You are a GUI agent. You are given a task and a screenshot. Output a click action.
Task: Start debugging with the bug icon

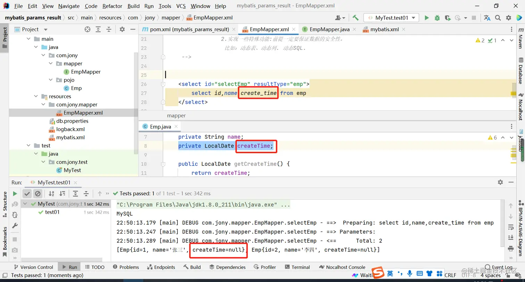tap(437, 18)
